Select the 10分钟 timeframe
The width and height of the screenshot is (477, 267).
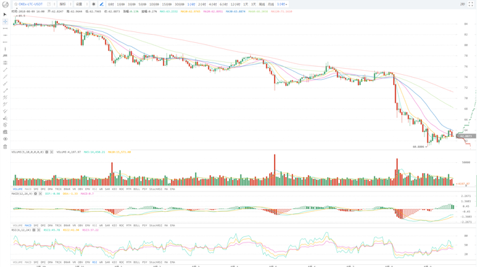point(154,4)
